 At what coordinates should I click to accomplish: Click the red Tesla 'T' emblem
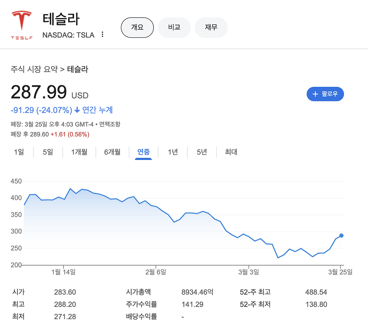[x=21, y=21]
